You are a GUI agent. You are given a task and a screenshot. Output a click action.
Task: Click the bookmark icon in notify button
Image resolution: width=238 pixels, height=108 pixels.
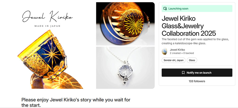click(x=183, y=73)
